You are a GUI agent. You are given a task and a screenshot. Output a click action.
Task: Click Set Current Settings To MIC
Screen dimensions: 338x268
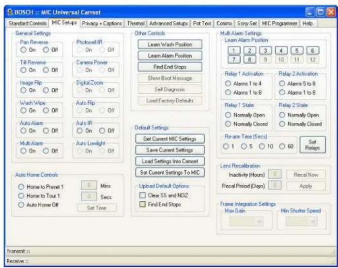tap(170, 172)
